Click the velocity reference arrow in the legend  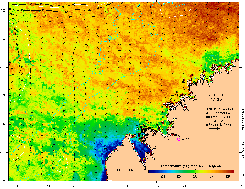point(215,128)
